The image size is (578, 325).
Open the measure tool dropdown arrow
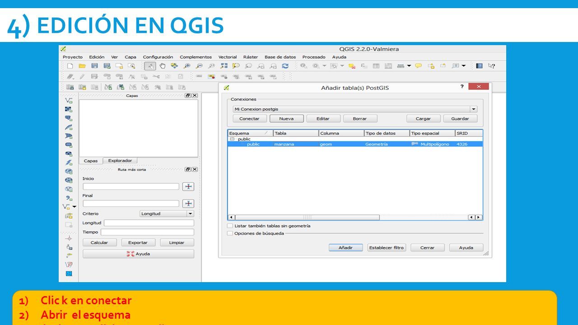tap(409, 66)
